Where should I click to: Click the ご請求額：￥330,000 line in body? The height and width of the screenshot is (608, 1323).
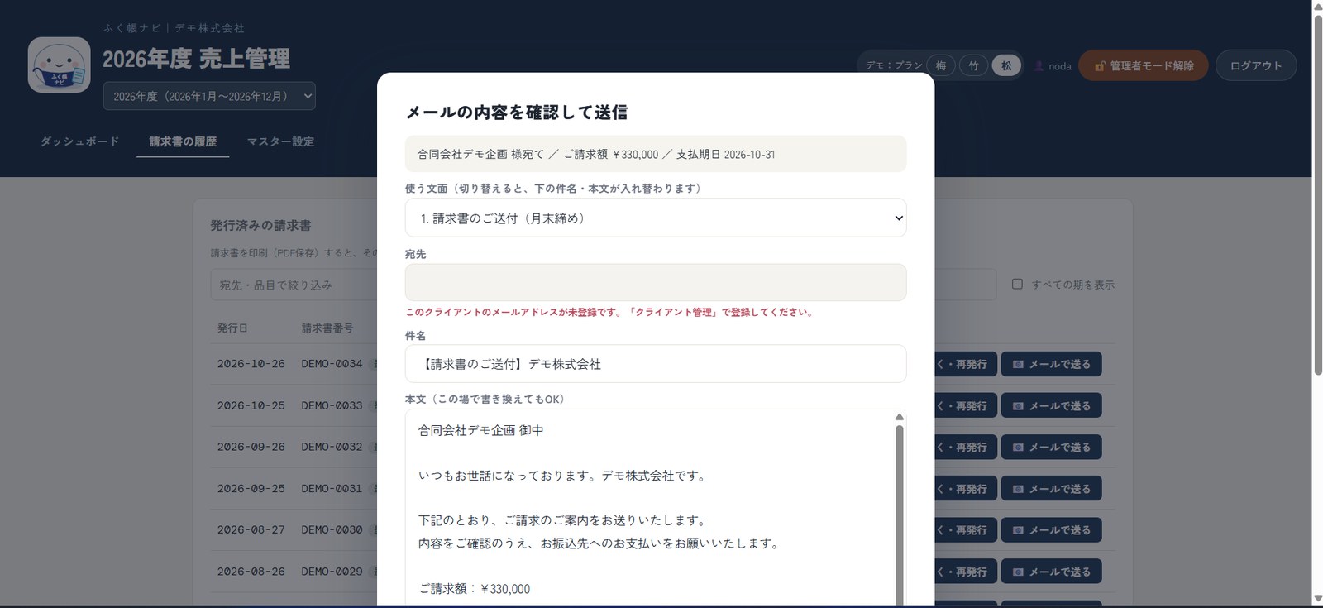pyautogui.click(x=475, y=589)
